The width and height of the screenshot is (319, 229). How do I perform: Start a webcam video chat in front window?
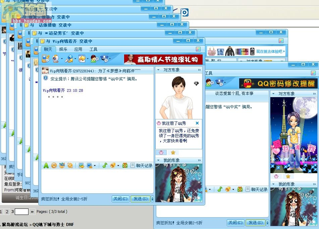click(x=56, y=59)
